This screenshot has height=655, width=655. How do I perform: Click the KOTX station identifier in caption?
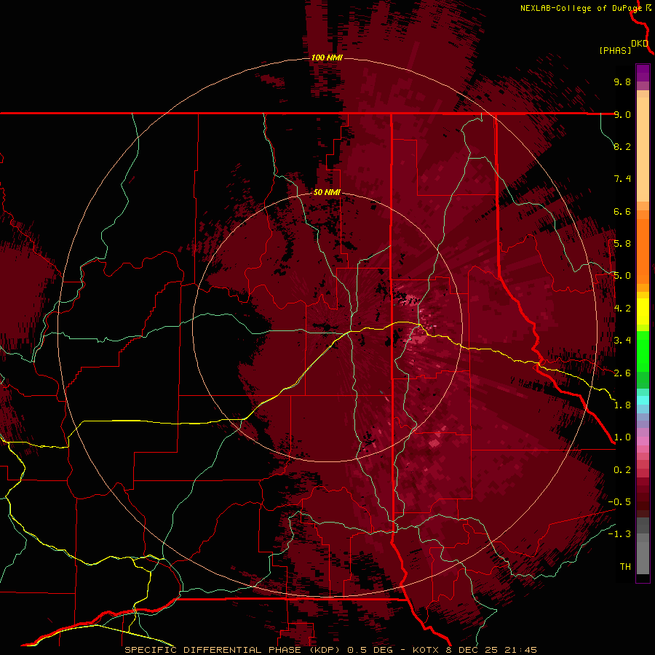[426, 650]
